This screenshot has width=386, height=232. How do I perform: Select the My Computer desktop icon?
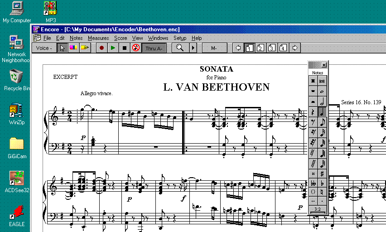pyautogui.click(x=17, y=12)
